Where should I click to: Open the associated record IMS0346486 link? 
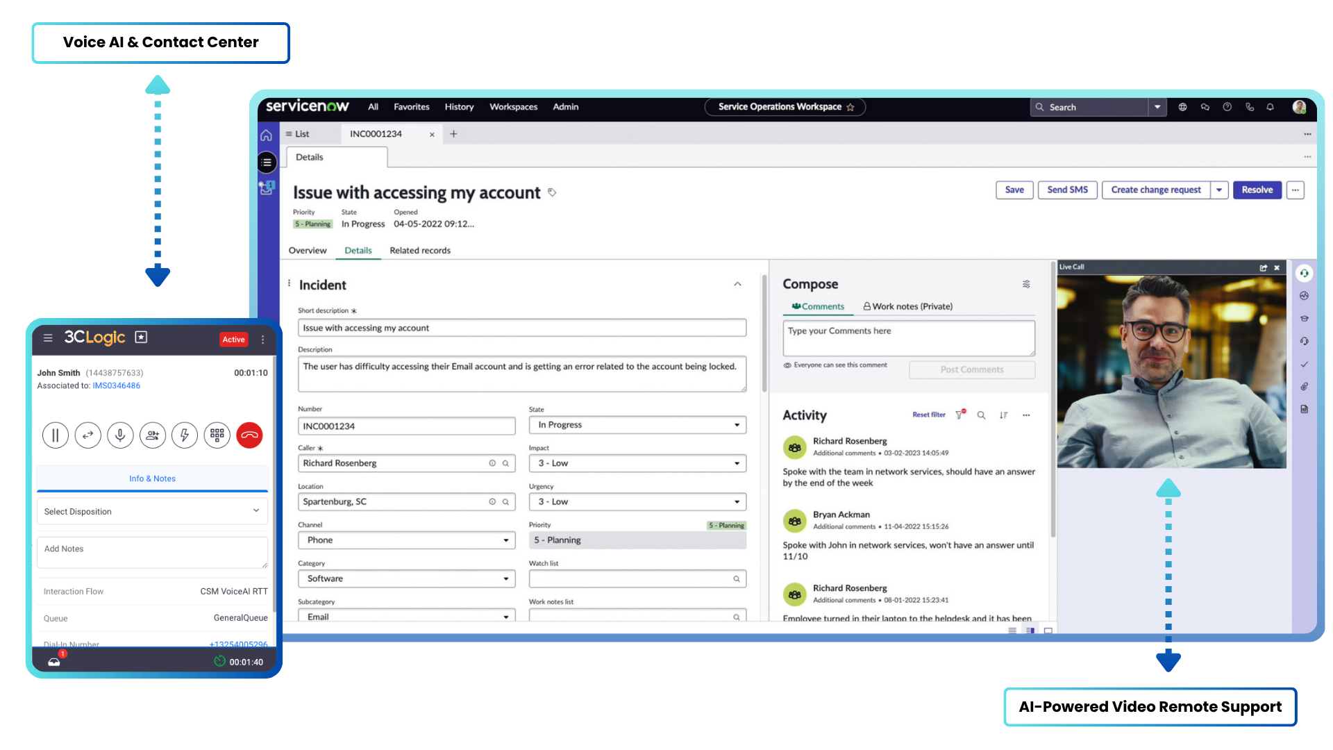click(116, 385)
